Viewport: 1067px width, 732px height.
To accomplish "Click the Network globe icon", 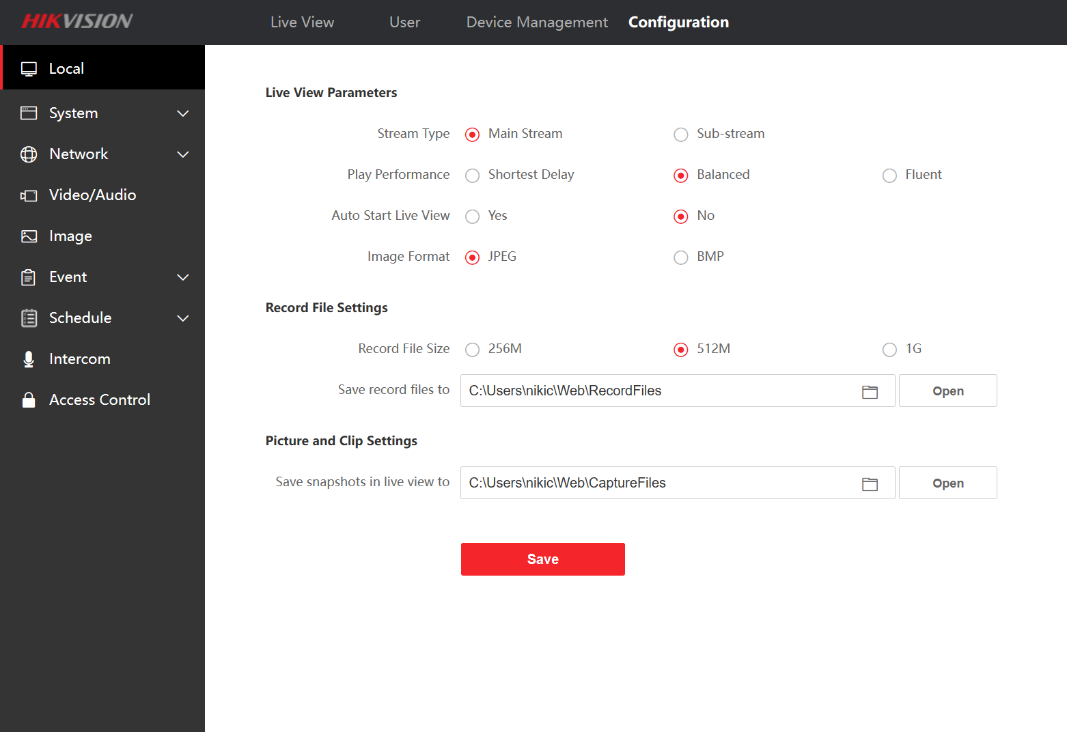I will click(29, 154).
